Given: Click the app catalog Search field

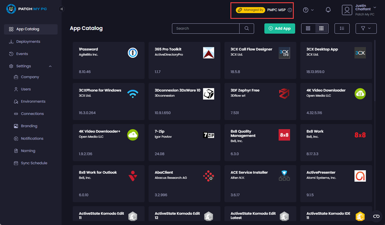Looking at the screenshot, I should pos(205,28).
